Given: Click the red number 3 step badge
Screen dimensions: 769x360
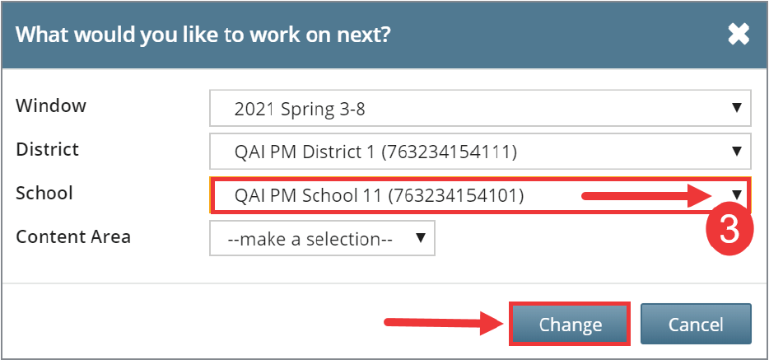Looking at the screenshot, I should click(x=729, y=231).
